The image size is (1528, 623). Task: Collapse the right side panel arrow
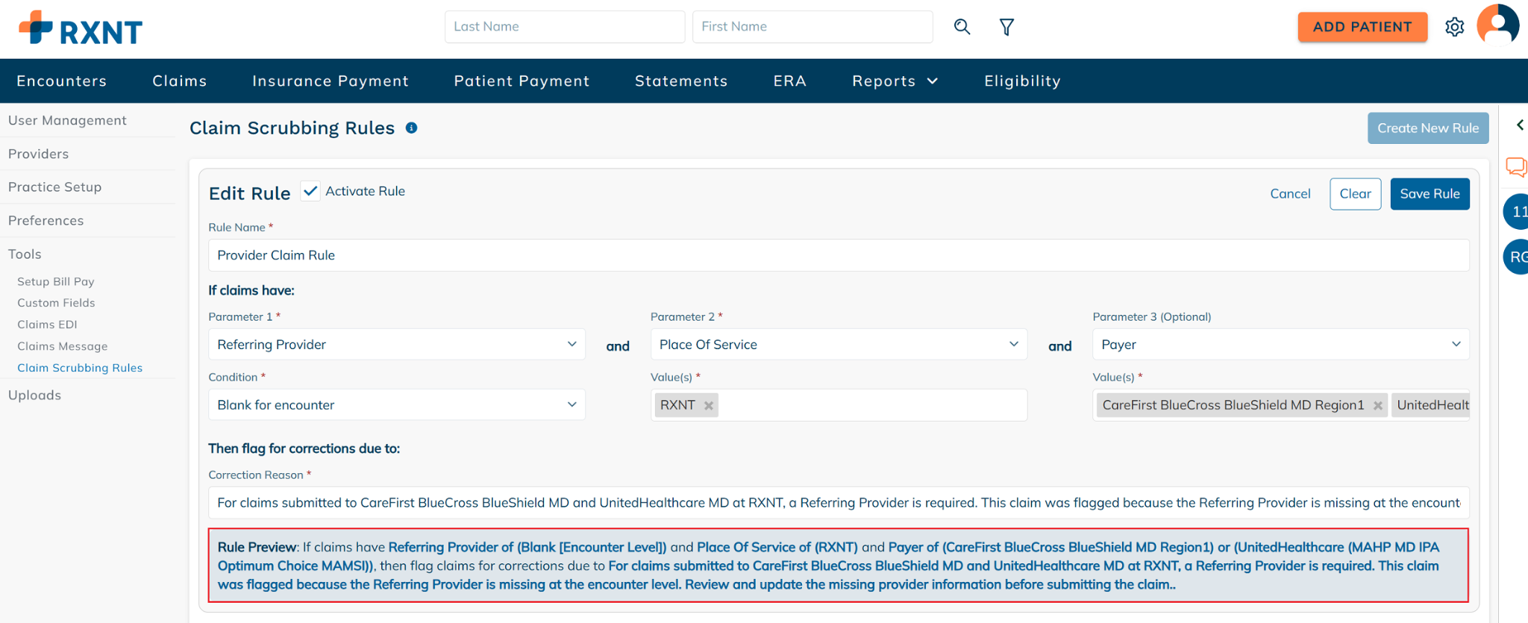click(x=1520, y=125)
